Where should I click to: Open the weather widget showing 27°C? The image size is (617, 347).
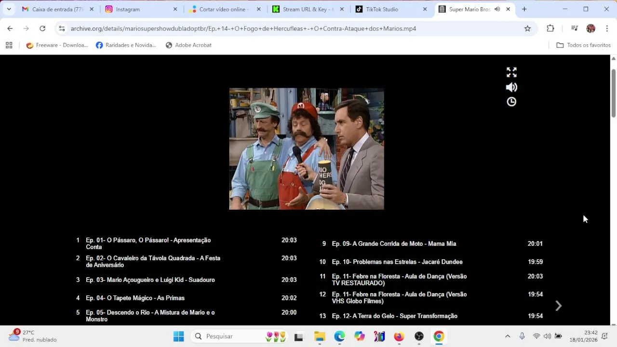(33, 336)
